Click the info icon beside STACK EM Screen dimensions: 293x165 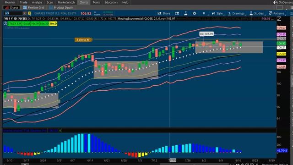point(5,23)
